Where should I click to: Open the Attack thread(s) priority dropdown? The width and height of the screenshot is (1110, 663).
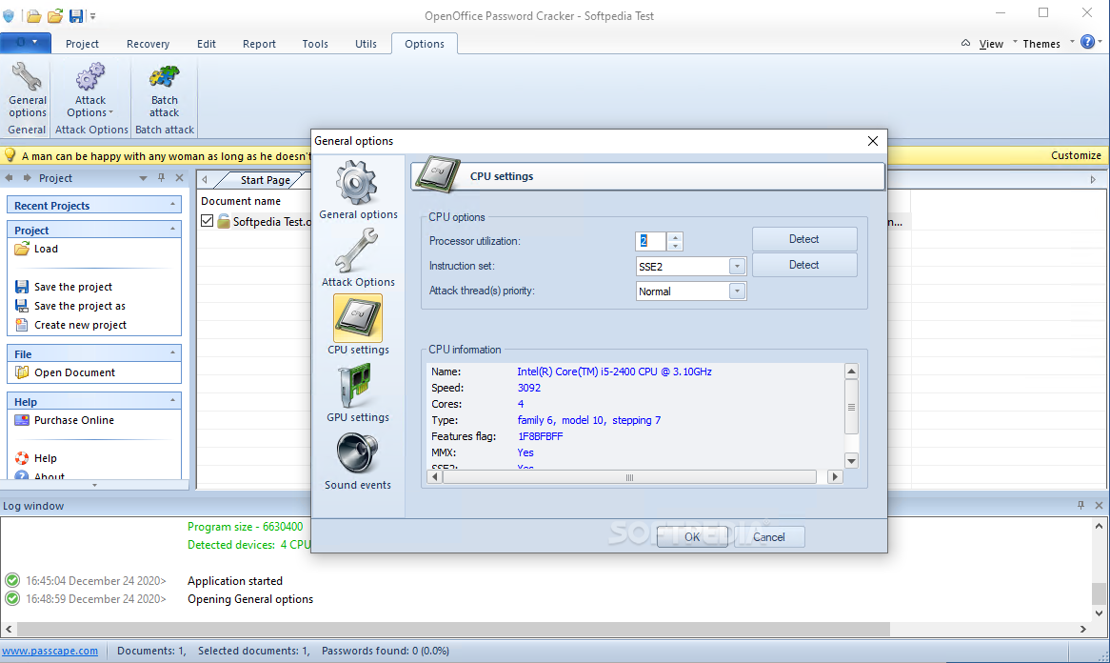737,291
